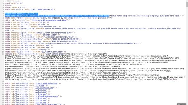Click the //v0.wordpress.com link
Viewport: 188px width, 105px height.
click(x=44, y=87)
